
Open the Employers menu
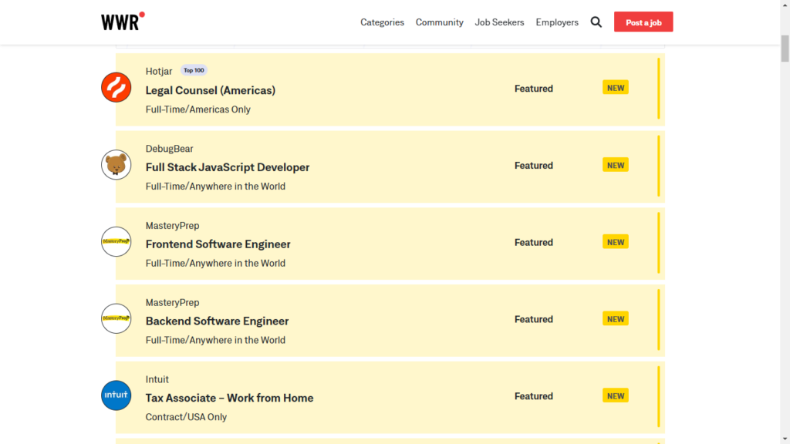[557, 22]
